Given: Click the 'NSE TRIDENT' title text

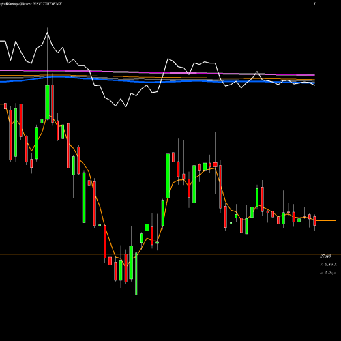Looking at the screenshot, I should 47,4.
